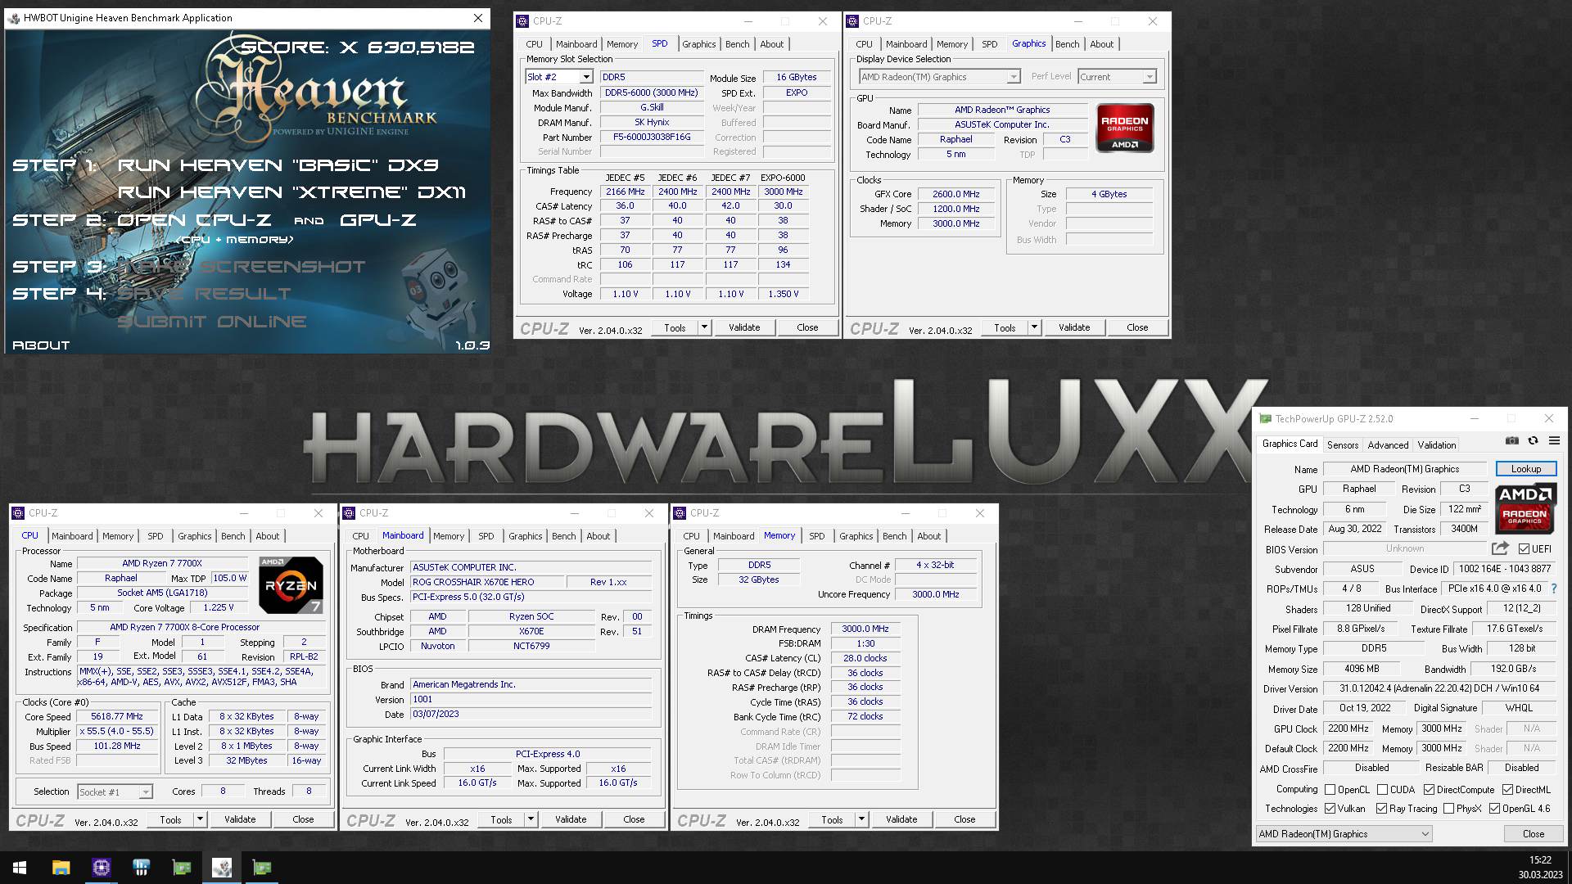Click the title icon of the CPU-Z Memory window
This screenshot has height=884, width=1572.
click(680, 513)
